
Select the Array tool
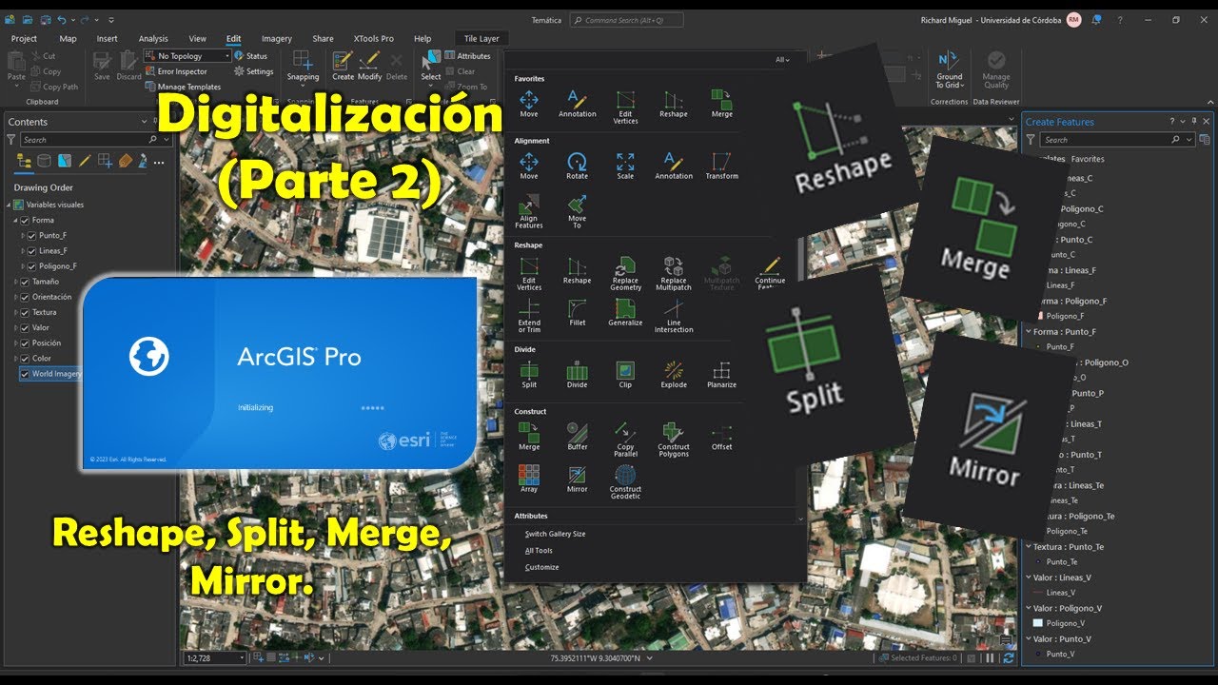529,479
